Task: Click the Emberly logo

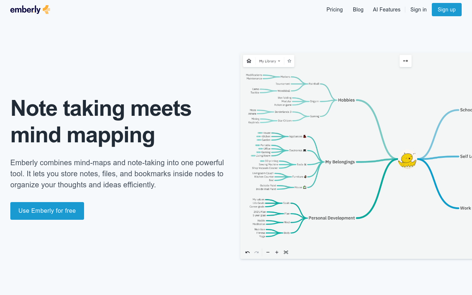Action: pos(30,10)
